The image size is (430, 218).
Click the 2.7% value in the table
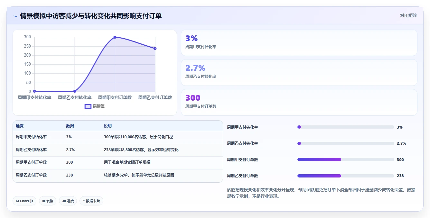[x=70, y=150]
